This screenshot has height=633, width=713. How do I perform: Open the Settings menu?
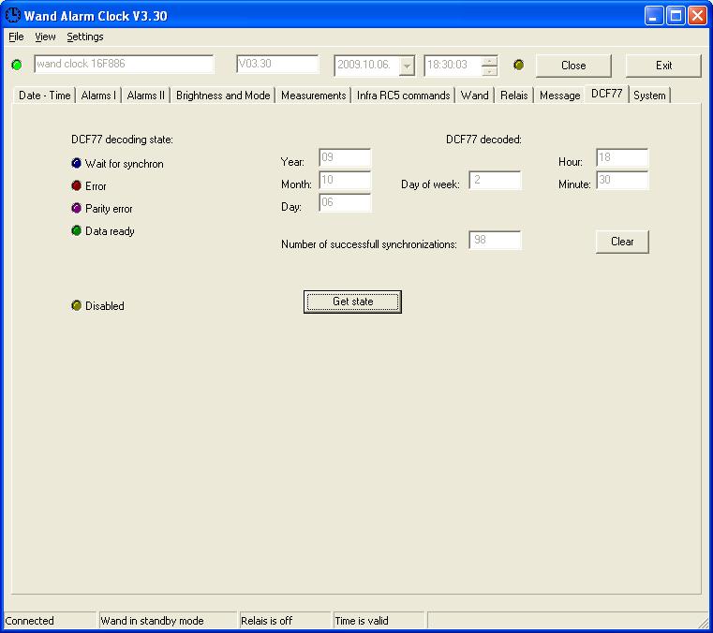pyautogui.click(x=85, y=37)
